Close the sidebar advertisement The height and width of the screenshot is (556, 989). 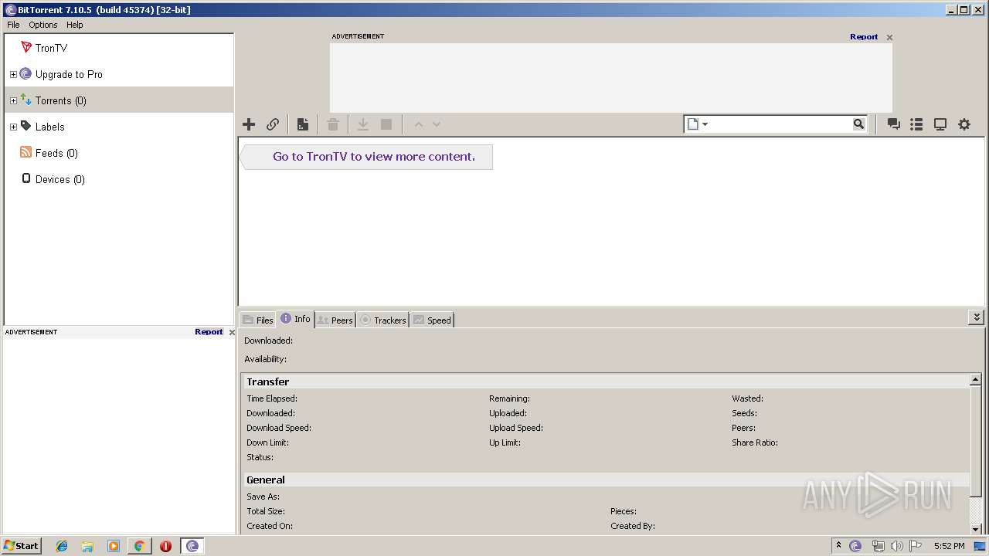[232, 332]
